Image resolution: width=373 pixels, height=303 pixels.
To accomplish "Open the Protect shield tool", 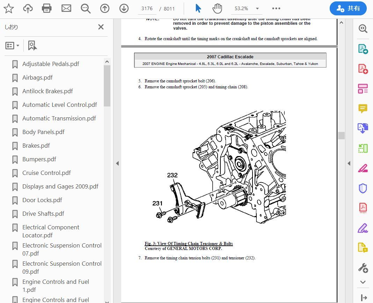I will [363, 189].
